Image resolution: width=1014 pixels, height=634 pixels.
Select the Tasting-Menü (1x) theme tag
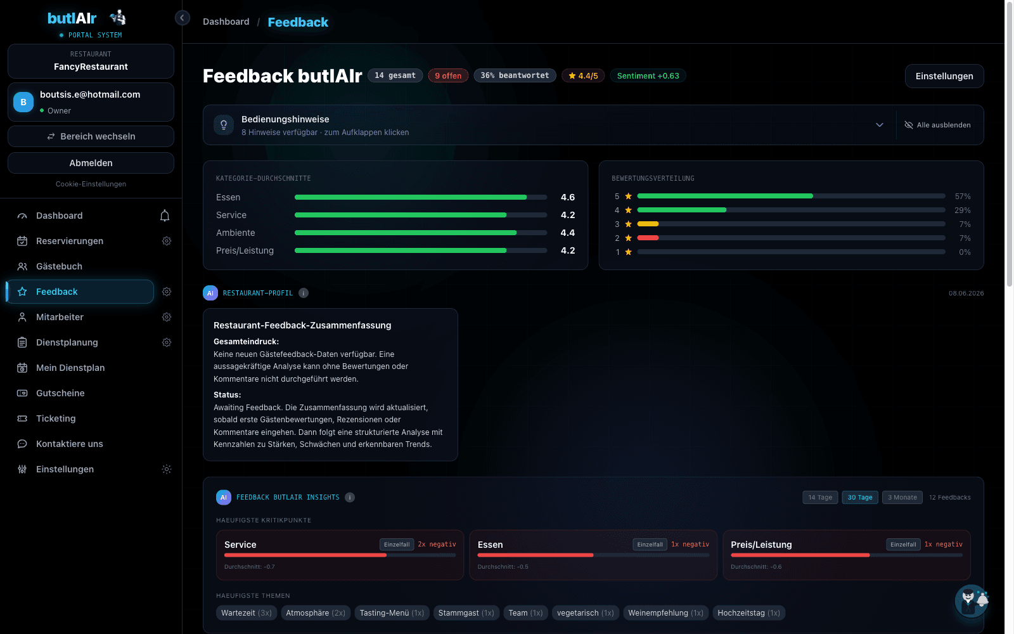click(x=392, y=613)
